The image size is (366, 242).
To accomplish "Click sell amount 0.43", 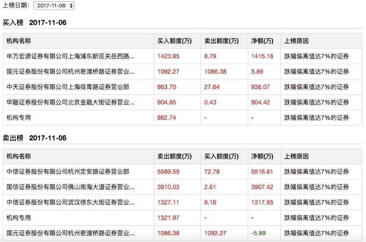I will [210, 102].
